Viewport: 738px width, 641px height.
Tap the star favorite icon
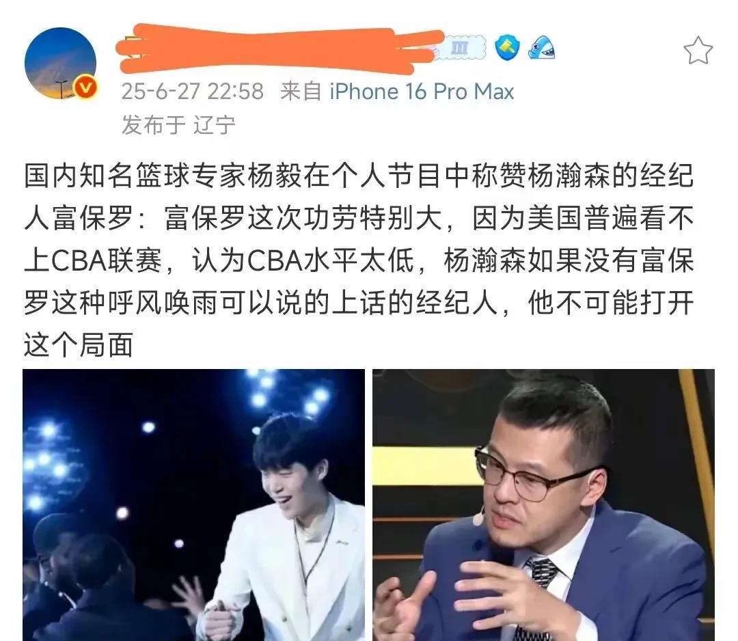click(698, 50)
